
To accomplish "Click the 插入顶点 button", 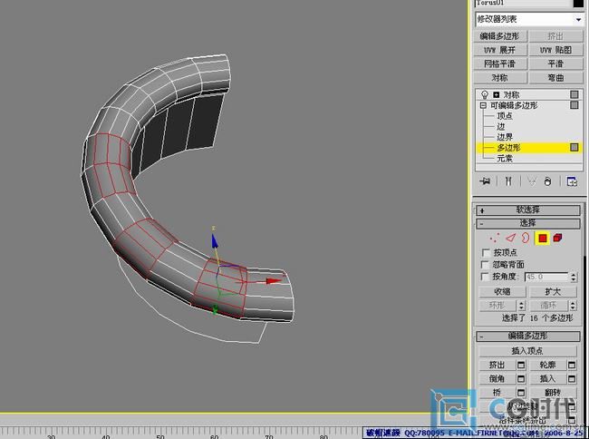I will point(527,351).
